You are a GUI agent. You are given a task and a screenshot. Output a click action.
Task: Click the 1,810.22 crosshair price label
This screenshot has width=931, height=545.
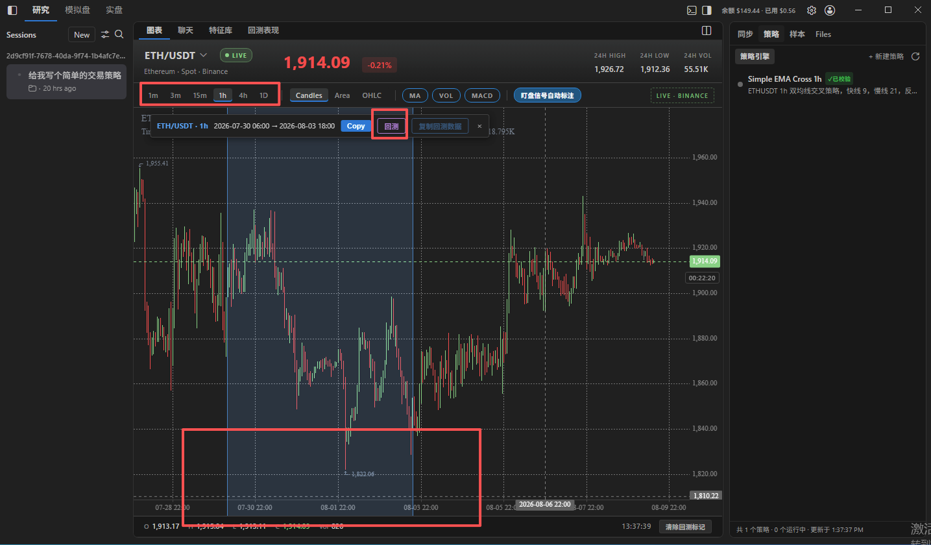(x=705, y=495)
